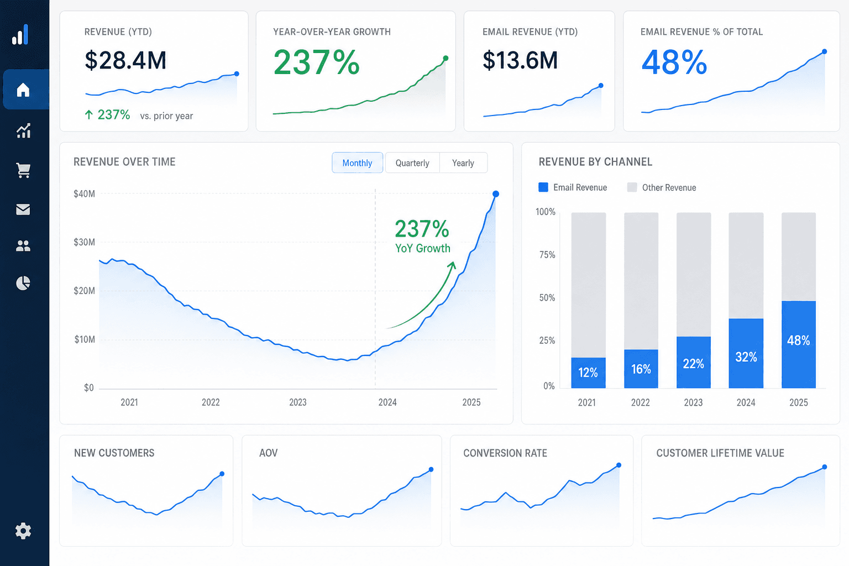This screenshot has width=849, height=566.
Task: Open the pie chart reports icon
Action: (x=23, y=283)
